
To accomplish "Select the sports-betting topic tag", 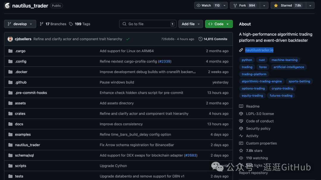I will coord(299,81).
